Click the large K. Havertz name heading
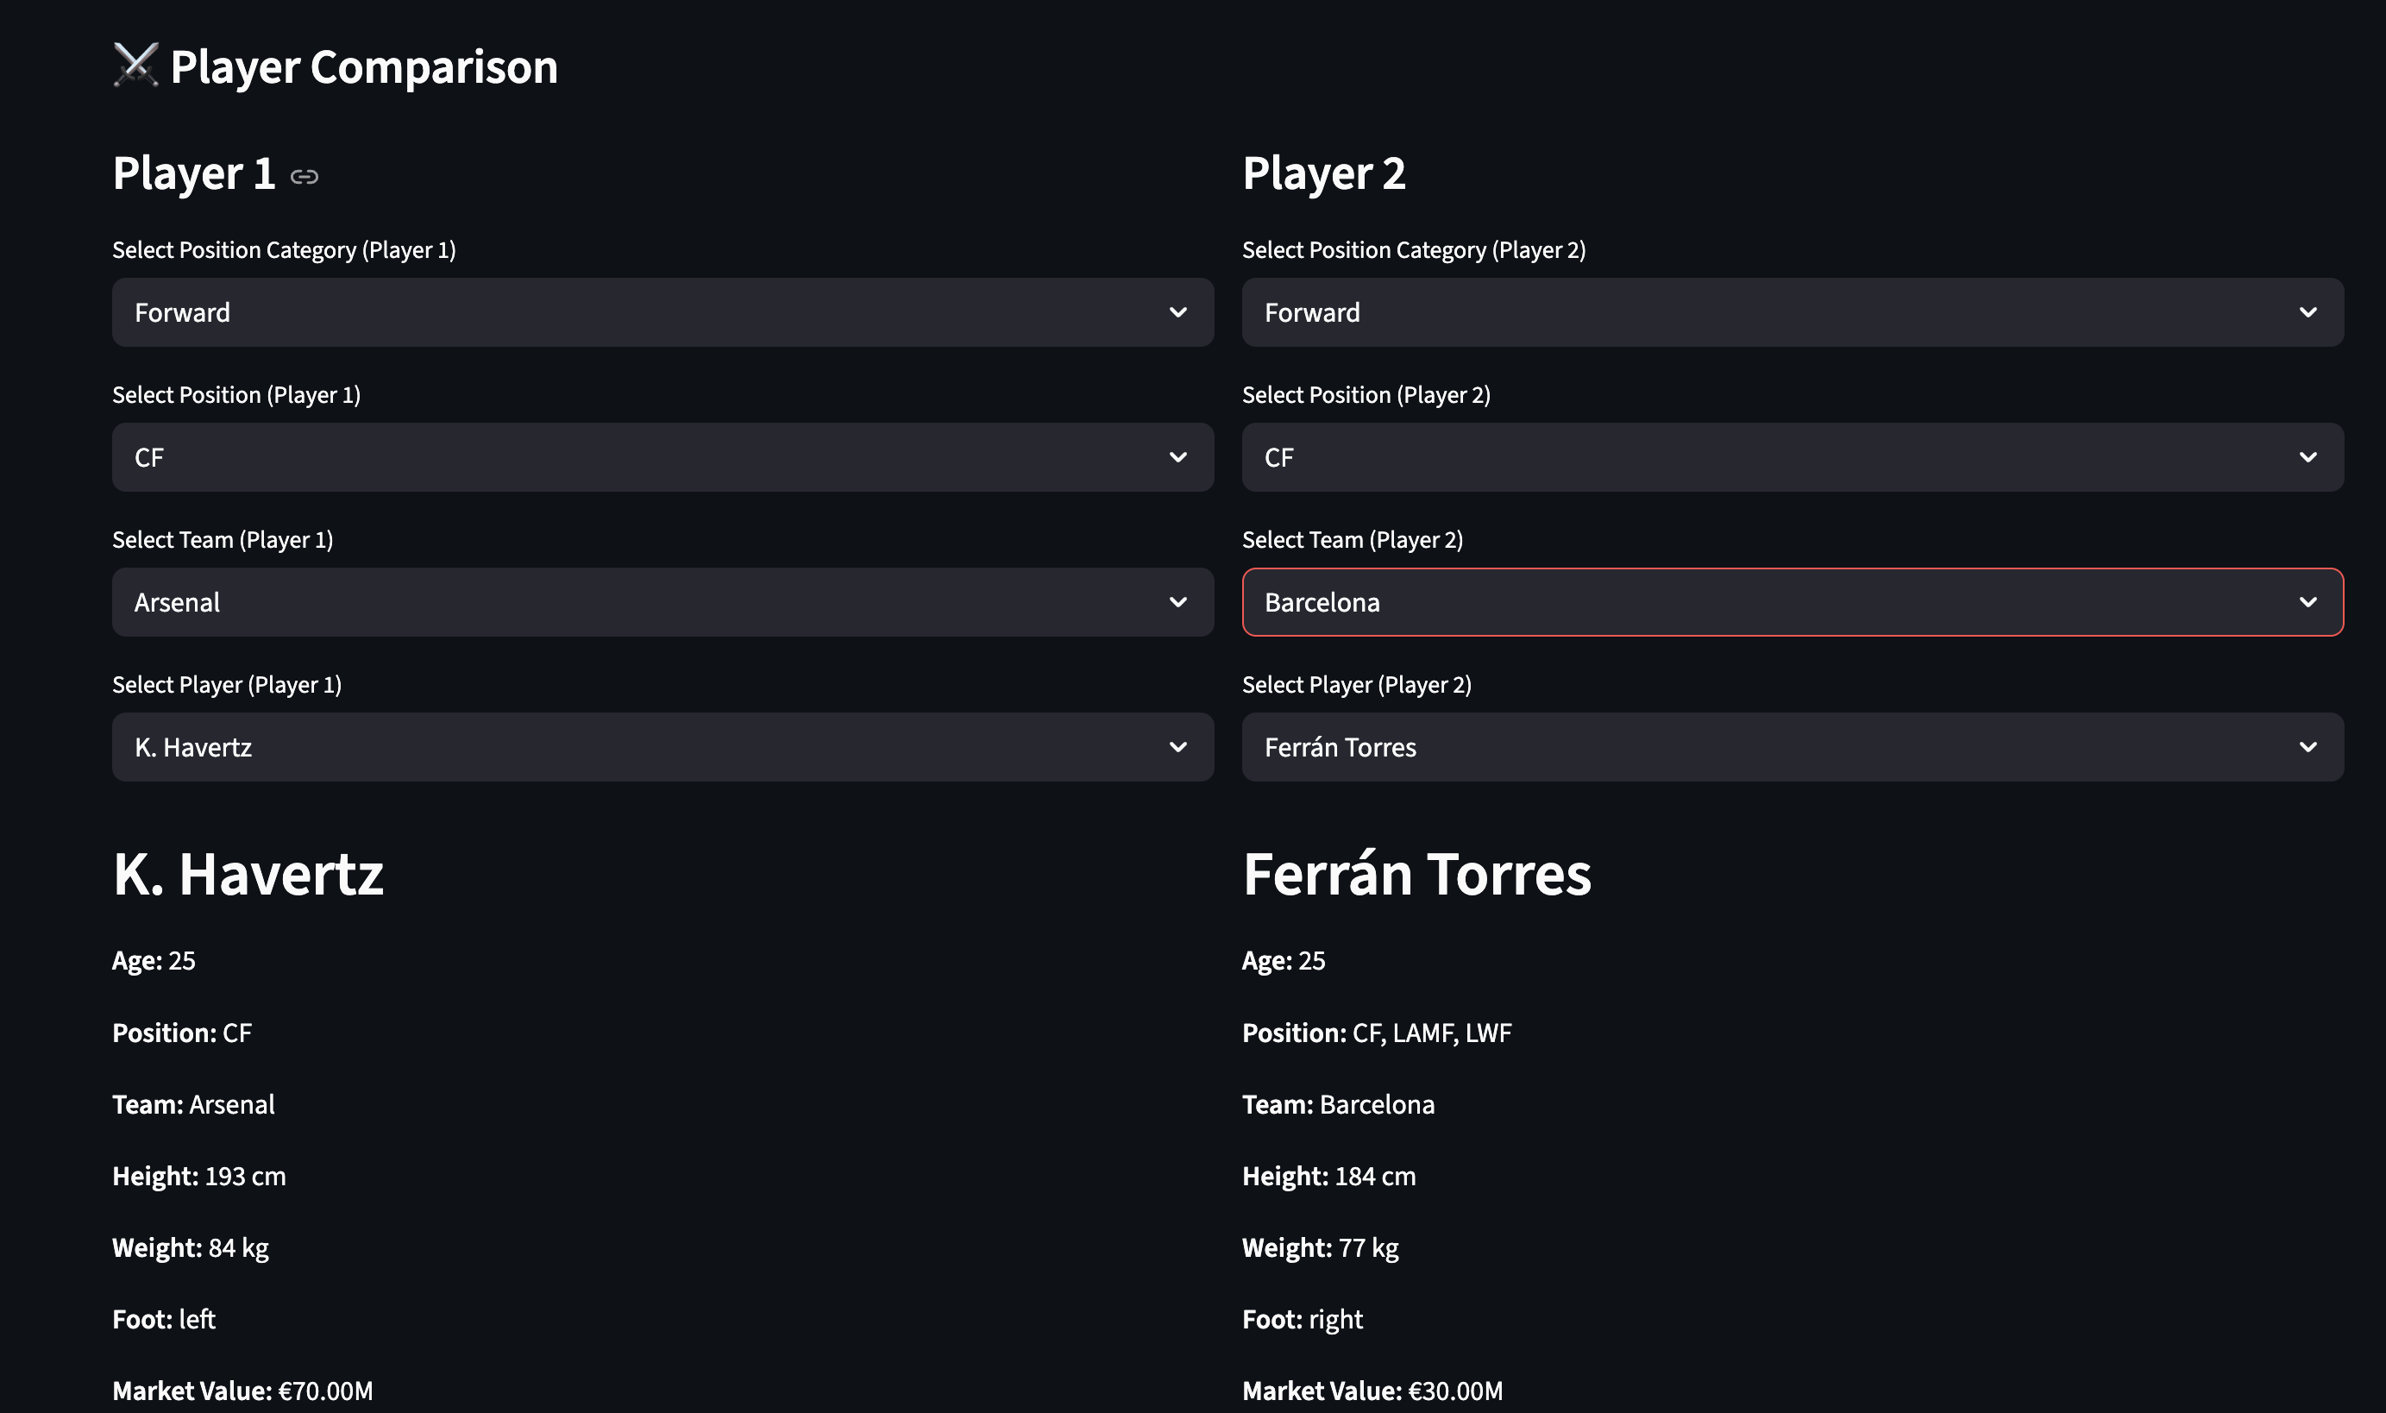2386x1413 pixels. pos(248,874)
